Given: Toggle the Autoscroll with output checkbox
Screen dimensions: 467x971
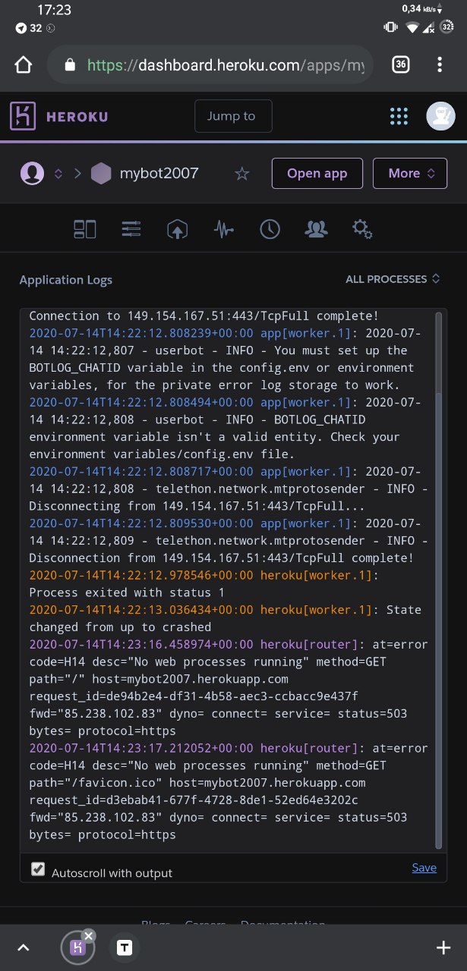Looking at the screenshot, I should click(38, 869).
